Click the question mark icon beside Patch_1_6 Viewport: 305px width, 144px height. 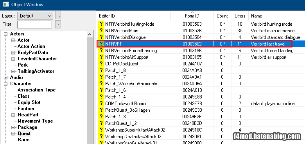point(101,90)
